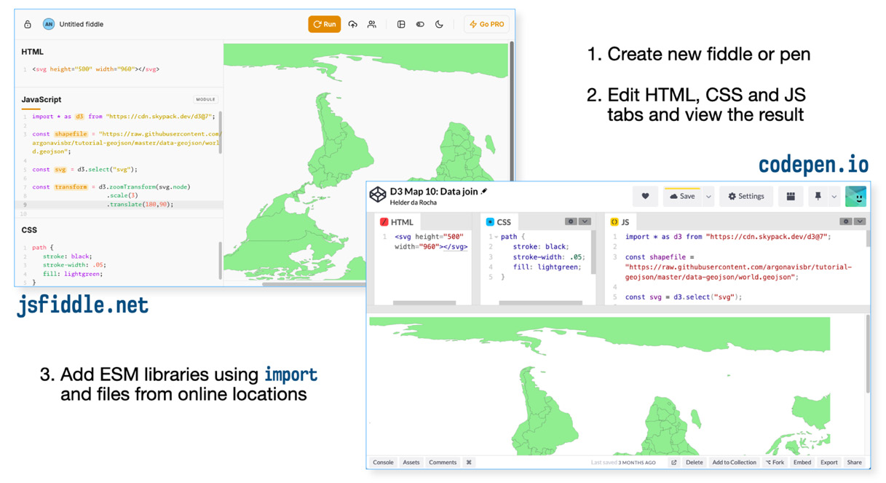The image size is (886, 483).
Task: Click the MODULE badge in JavaScript panel
Action: pyautogui.click(x=205, y=99)
